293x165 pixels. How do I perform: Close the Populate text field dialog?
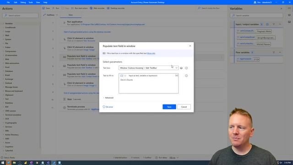(x=190, y=46)
